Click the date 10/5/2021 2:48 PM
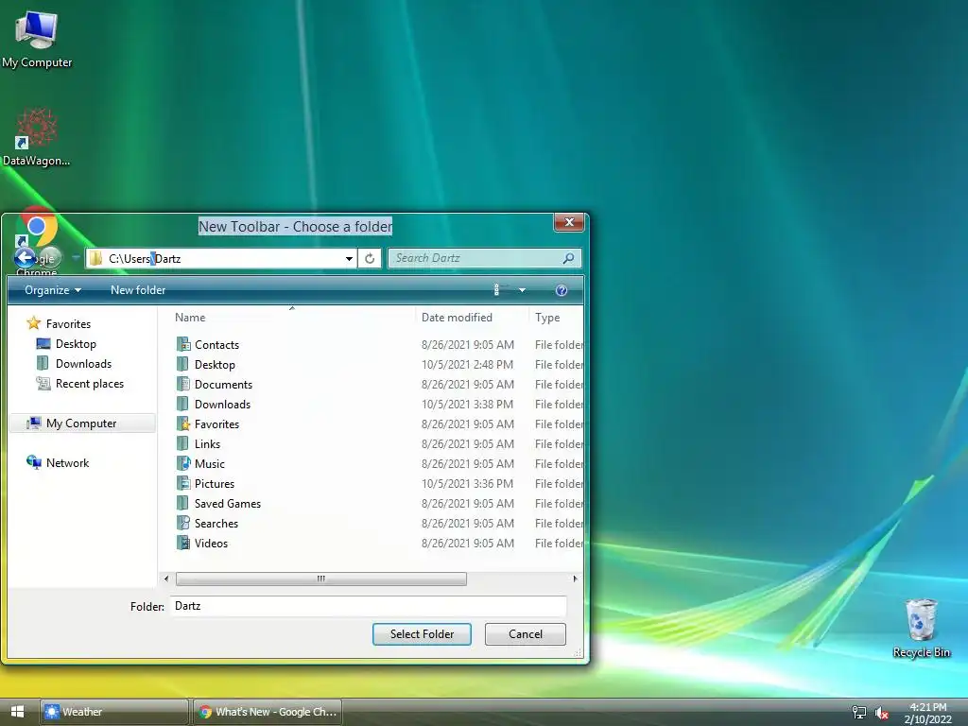This screenshot has width=968, height=726. (x=467, y=364)
